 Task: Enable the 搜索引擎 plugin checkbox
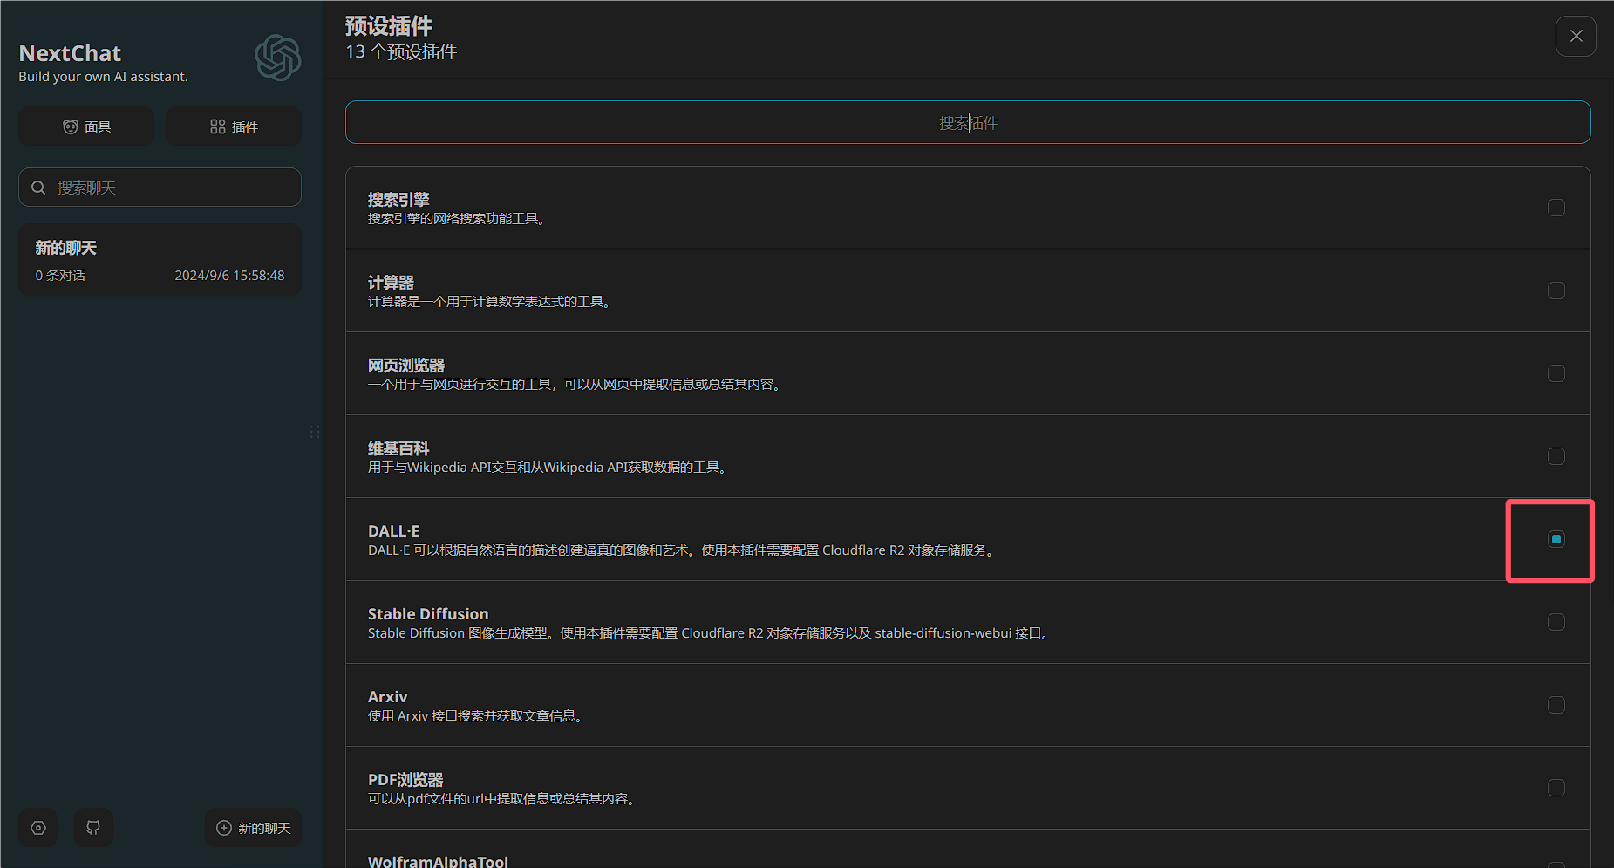point(1556,208)
